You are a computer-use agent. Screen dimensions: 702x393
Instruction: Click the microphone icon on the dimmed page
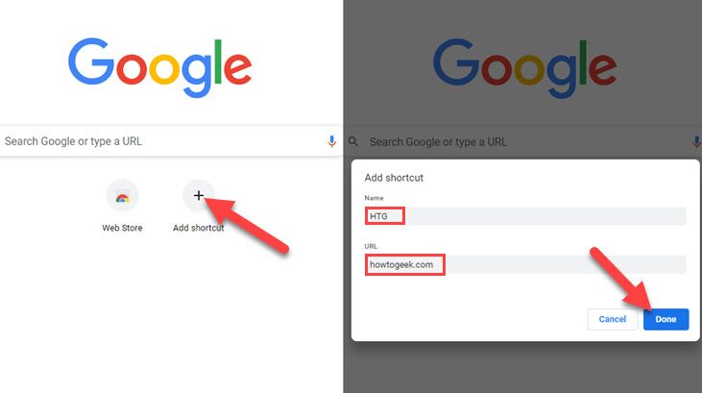697,142
